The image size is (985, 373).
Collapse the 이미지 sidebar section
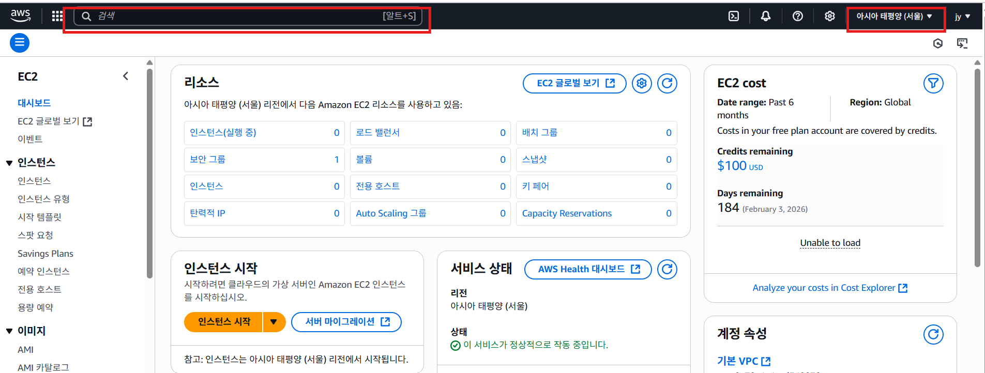tap(9, 331)
